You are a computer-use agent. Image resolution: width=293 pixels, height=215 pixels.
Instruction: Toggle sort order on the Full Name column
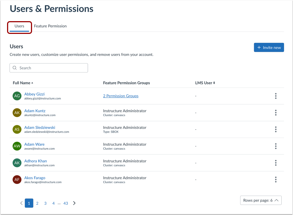tap(23, 83)
